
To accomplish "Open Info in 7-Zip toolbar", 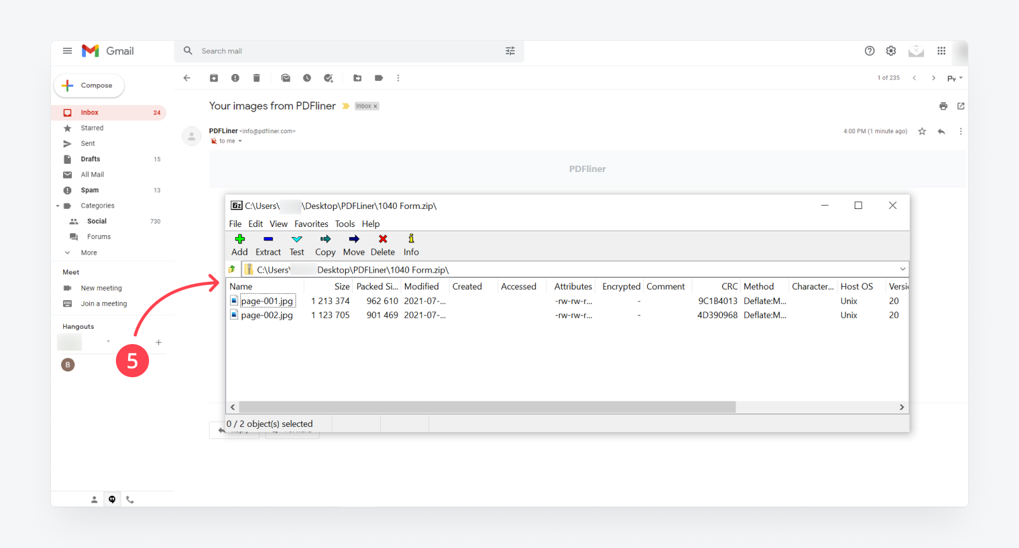I will pos(411,245).
